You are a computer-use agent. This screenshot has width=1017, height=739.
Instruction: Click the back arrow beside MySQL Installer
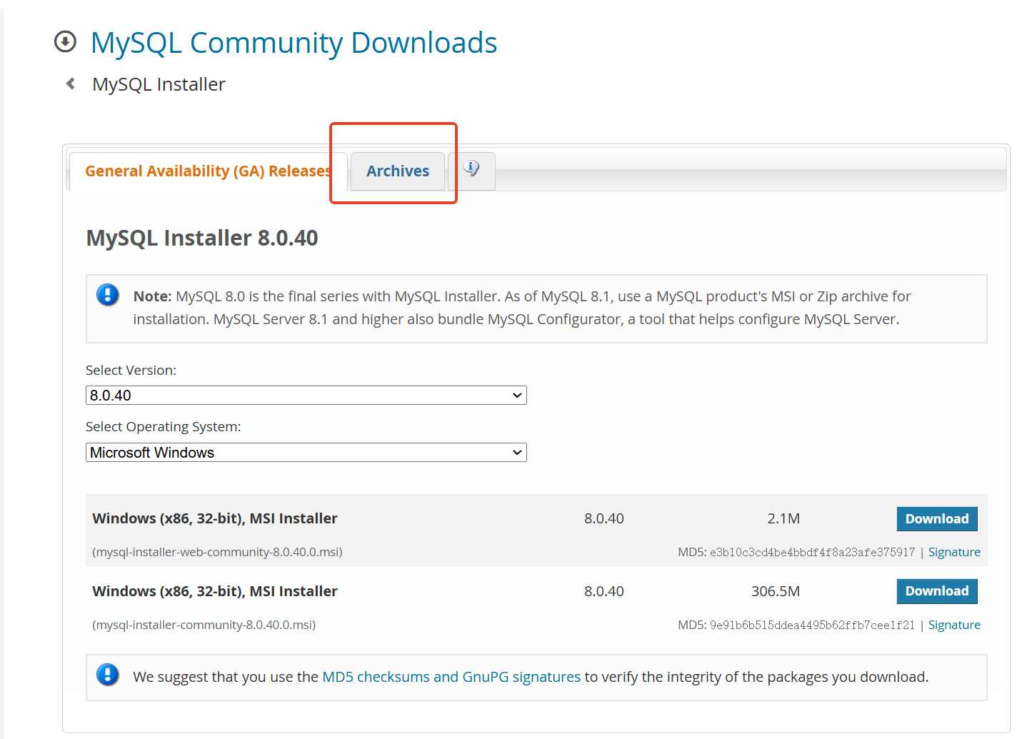[71, 84]
